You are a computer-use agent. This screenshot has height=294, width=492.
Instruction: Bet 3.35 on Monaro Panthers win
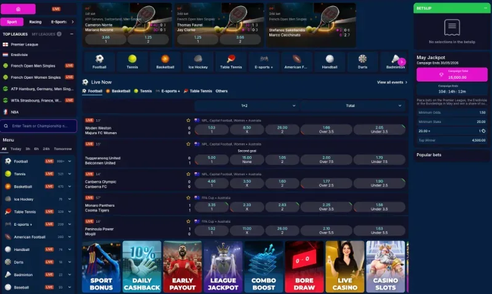pyautogui.click(x=212, y=207)
